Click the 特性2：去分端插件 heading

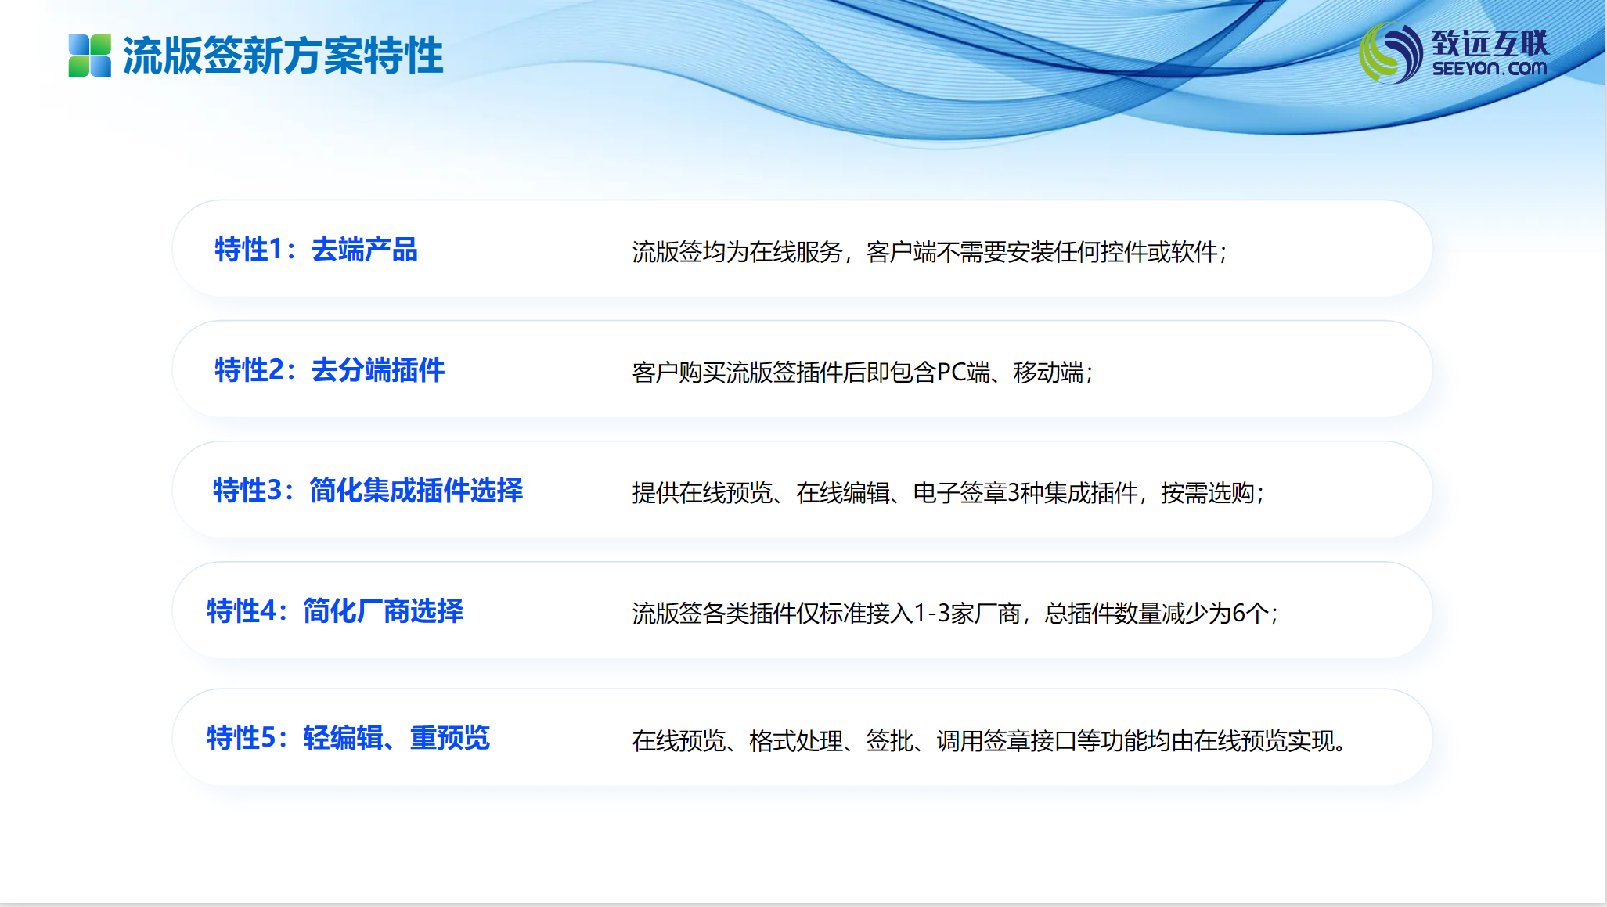(330, 370)
